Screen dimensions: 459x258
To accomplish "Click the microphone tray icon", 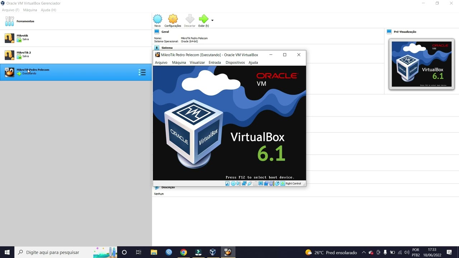I will (385, 252).
